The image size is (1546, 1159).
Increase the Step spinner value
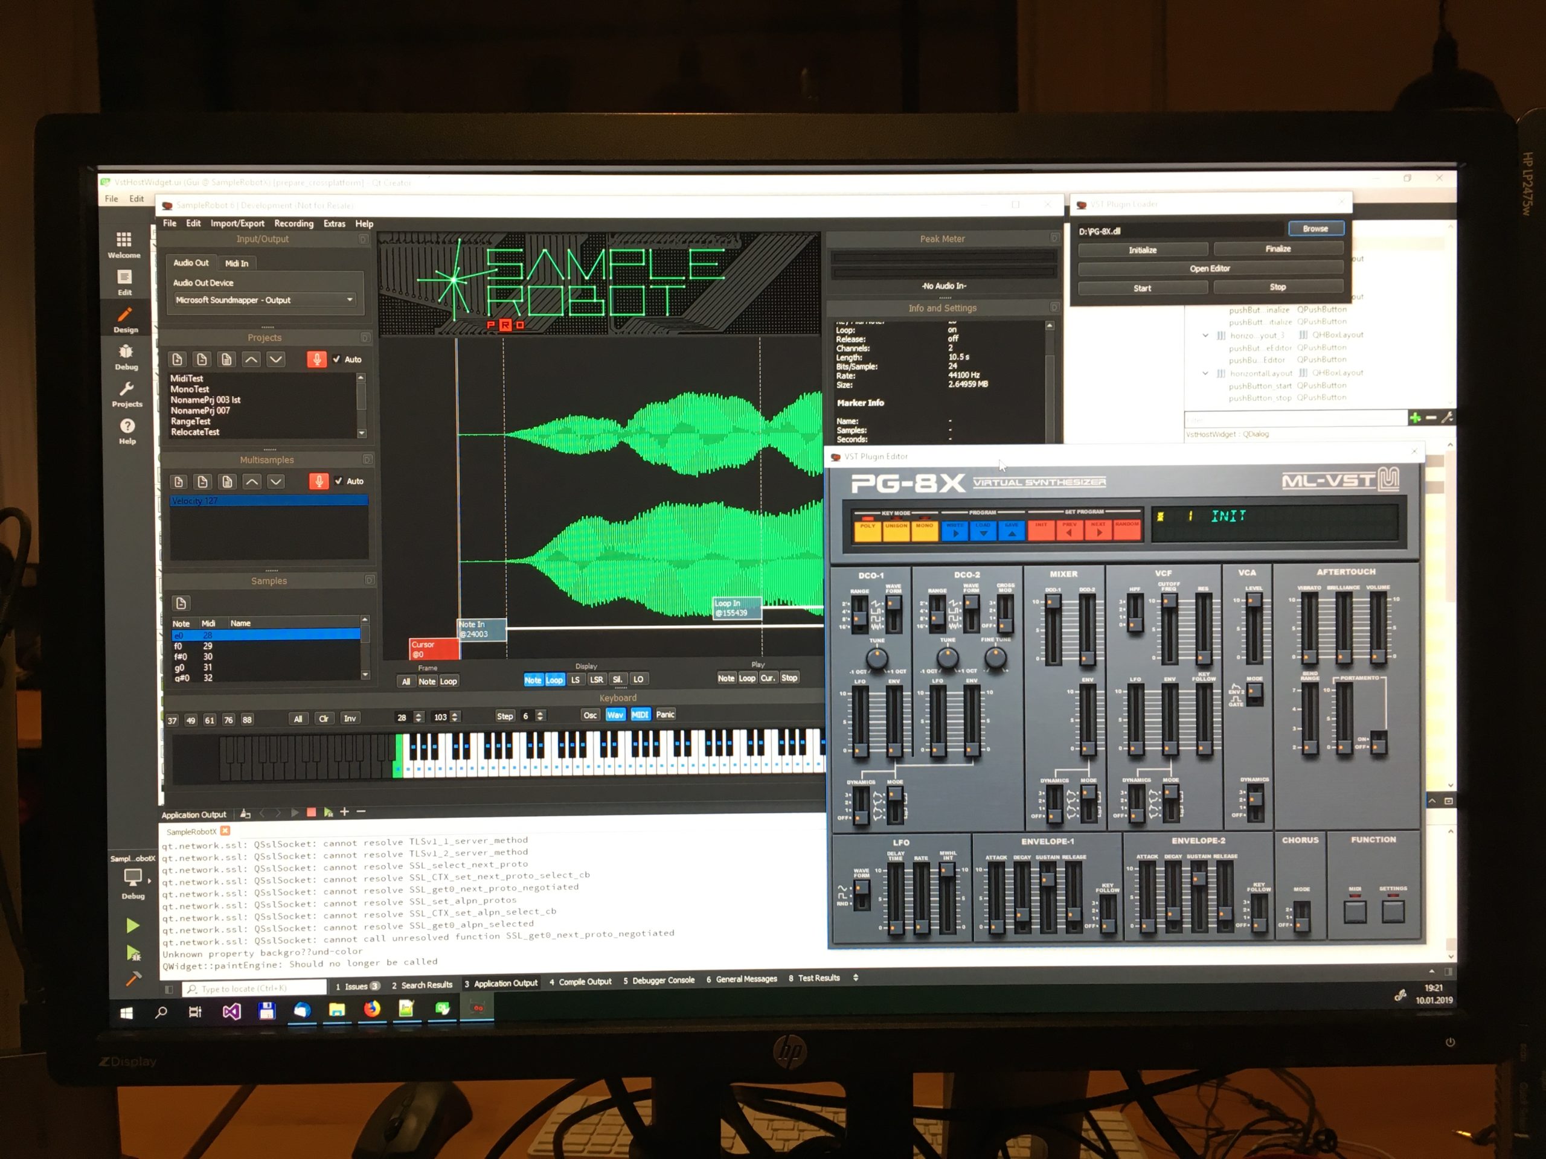539,712
